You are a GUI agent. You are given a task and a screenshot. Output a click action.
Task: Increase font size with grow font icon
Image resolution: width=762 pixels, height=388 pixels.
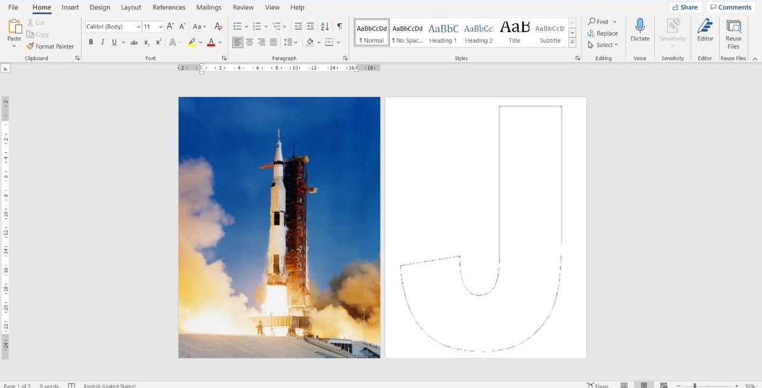click(x=170, y=26)
